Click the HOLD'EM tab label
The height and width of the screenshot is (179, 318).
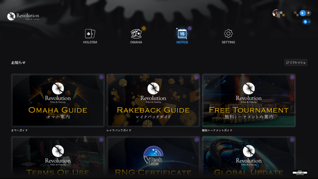[x=90, y=42]
